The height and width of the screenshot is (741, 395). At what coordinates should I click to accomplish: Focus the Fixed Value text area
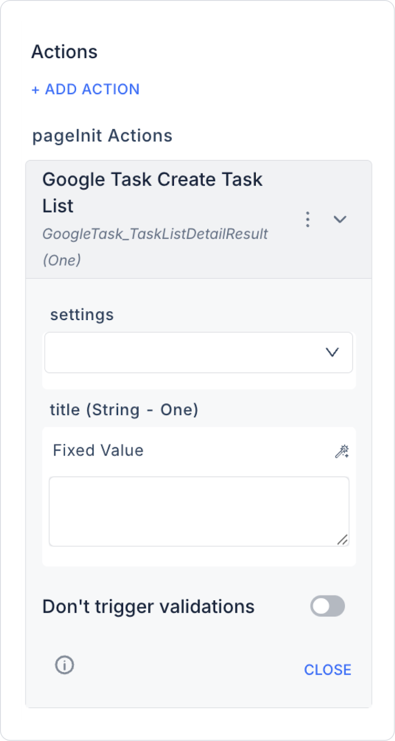click(x=199, y=511)
